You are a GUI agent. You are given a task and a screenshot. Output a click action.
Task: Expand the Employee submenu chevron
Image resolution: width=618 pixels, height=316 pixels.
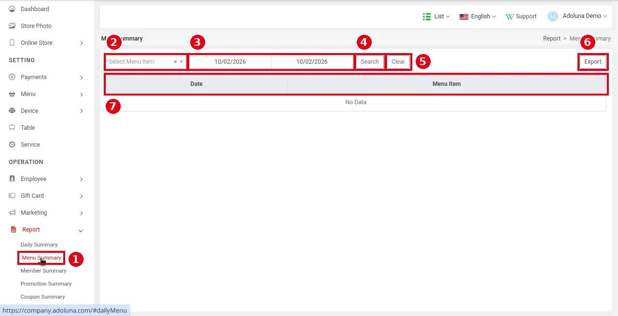tap(81, 179)
